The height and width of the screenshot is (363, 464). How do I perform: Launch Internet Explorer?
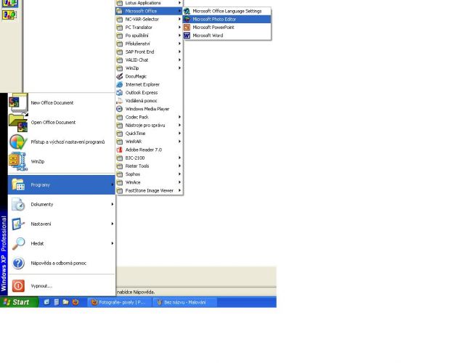tap(149, 85)
